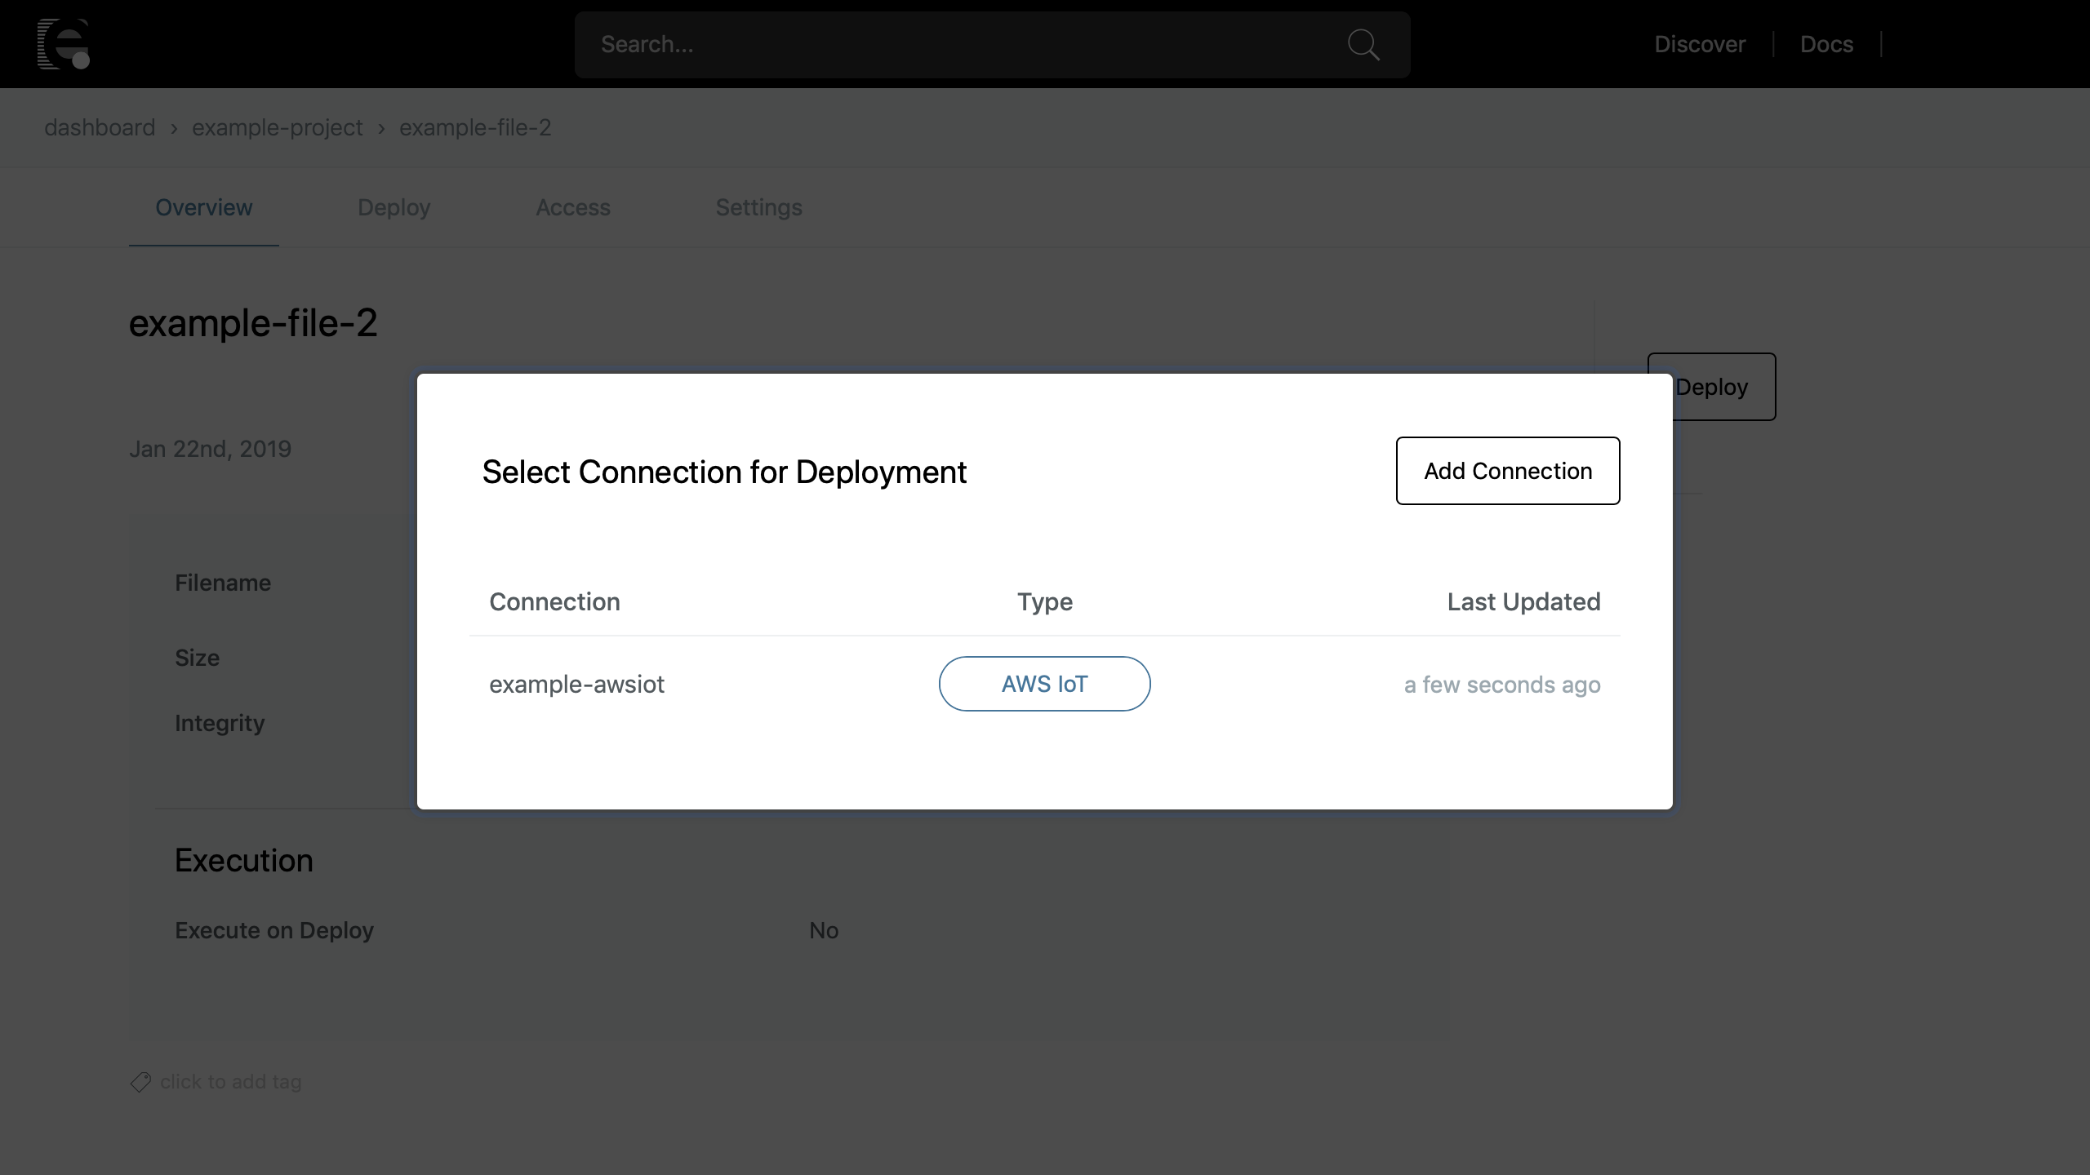Click 'a few seconds ago' timestamp
This screenshot has height=1175, width=2090.
[1501, 685]
